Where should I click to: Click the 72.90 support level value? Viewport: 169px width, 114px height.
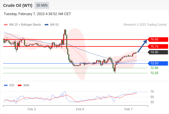(x=154, y=68)
